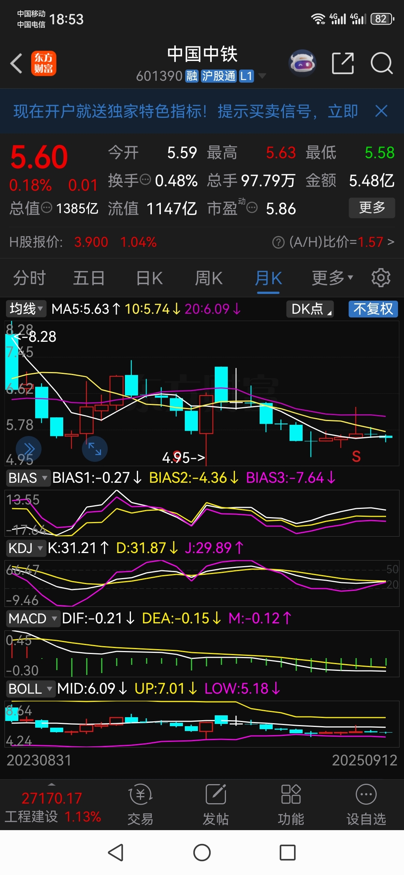Tap the 流值 1147亿 value
This screenshot has width=404, height=875.
pos(172,208)
